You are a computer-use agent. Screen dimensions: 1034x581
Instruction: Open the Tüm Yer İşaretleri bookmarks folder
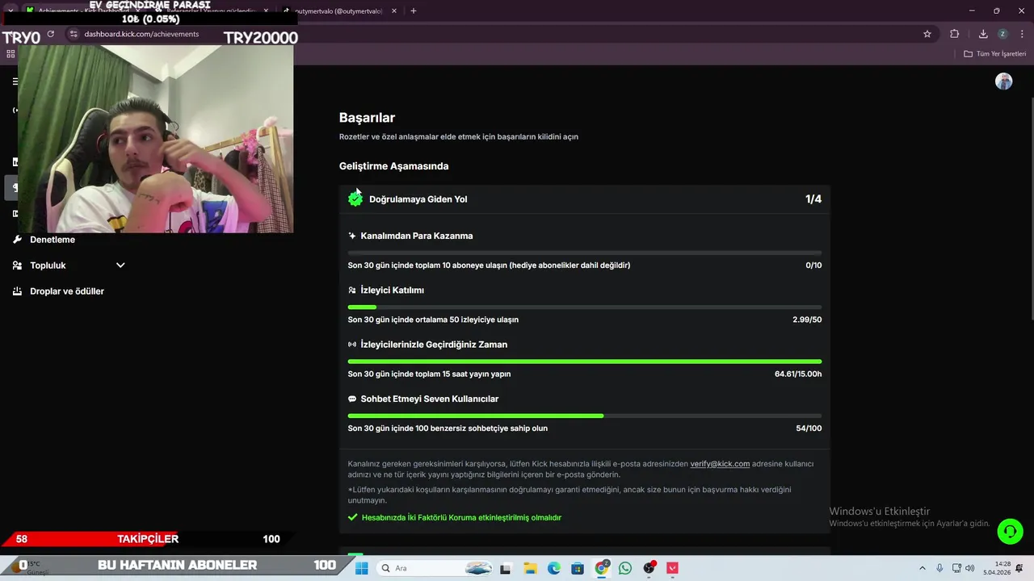coord(995,54)
